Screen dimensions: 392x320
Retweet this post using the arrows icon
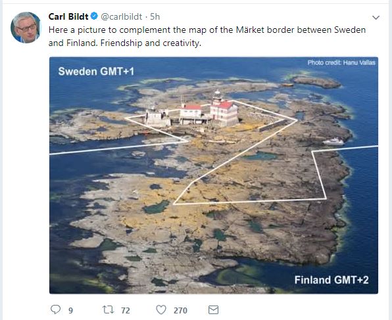point(109,309)
